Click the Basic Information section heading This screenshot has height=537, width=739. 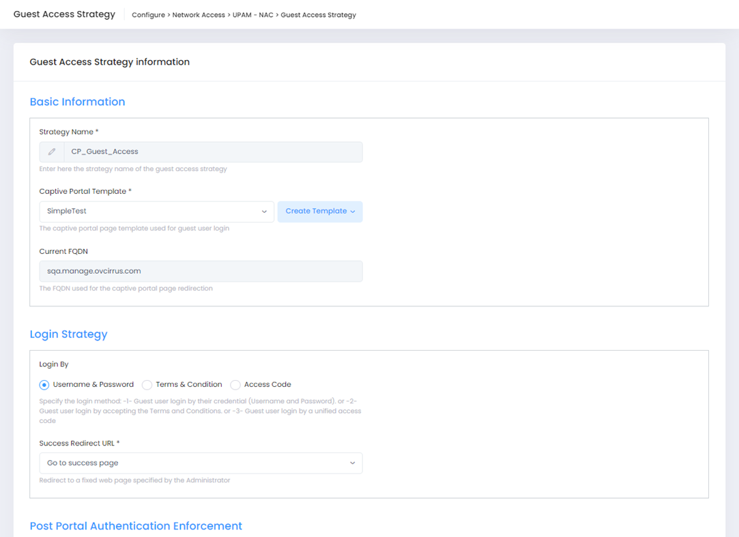pyautogui.click(x=77, y=102)
